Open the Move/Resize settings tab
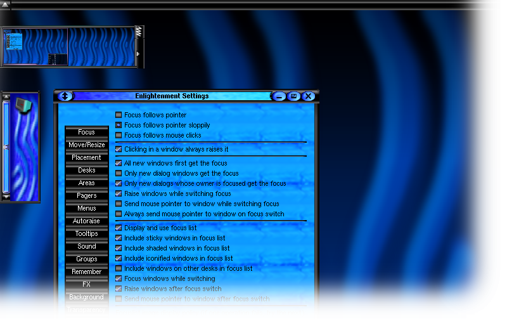The width and height of the screenshot is (507, 333). pos(86,145)
